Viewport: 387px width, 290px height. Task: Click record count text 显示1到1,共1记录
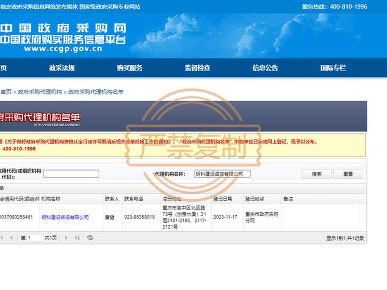pyautogui.click(x=345, y=238)
